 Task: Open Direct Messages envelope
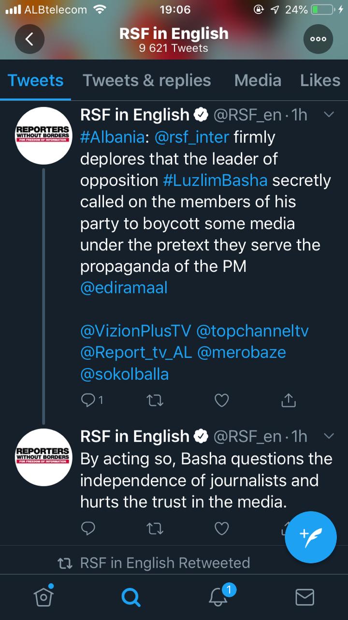coord(304,597)
